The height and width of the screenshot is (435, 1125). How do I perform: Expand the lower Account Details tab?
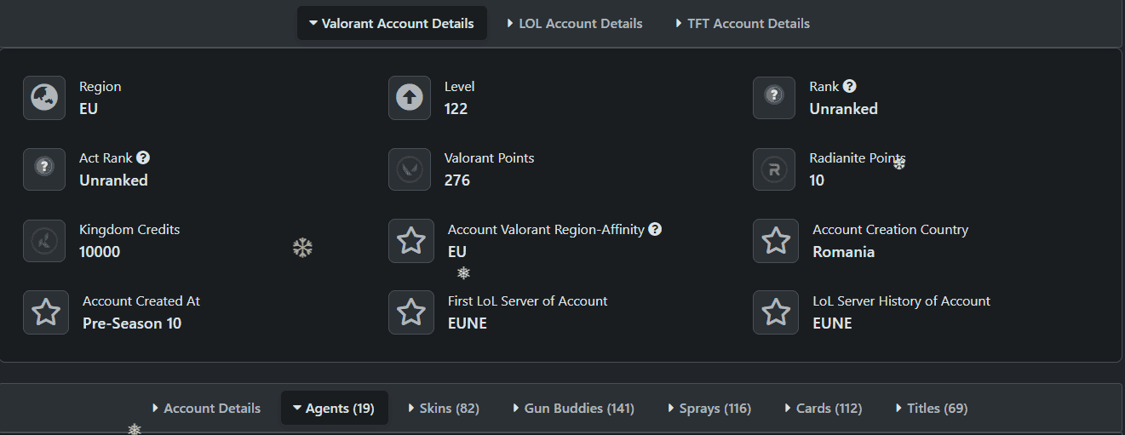[x=206, y=409]
